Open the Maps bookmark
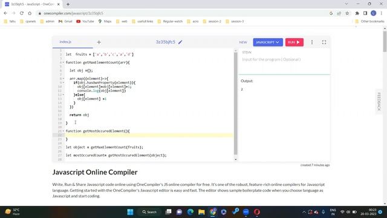 tap(105, 22)
